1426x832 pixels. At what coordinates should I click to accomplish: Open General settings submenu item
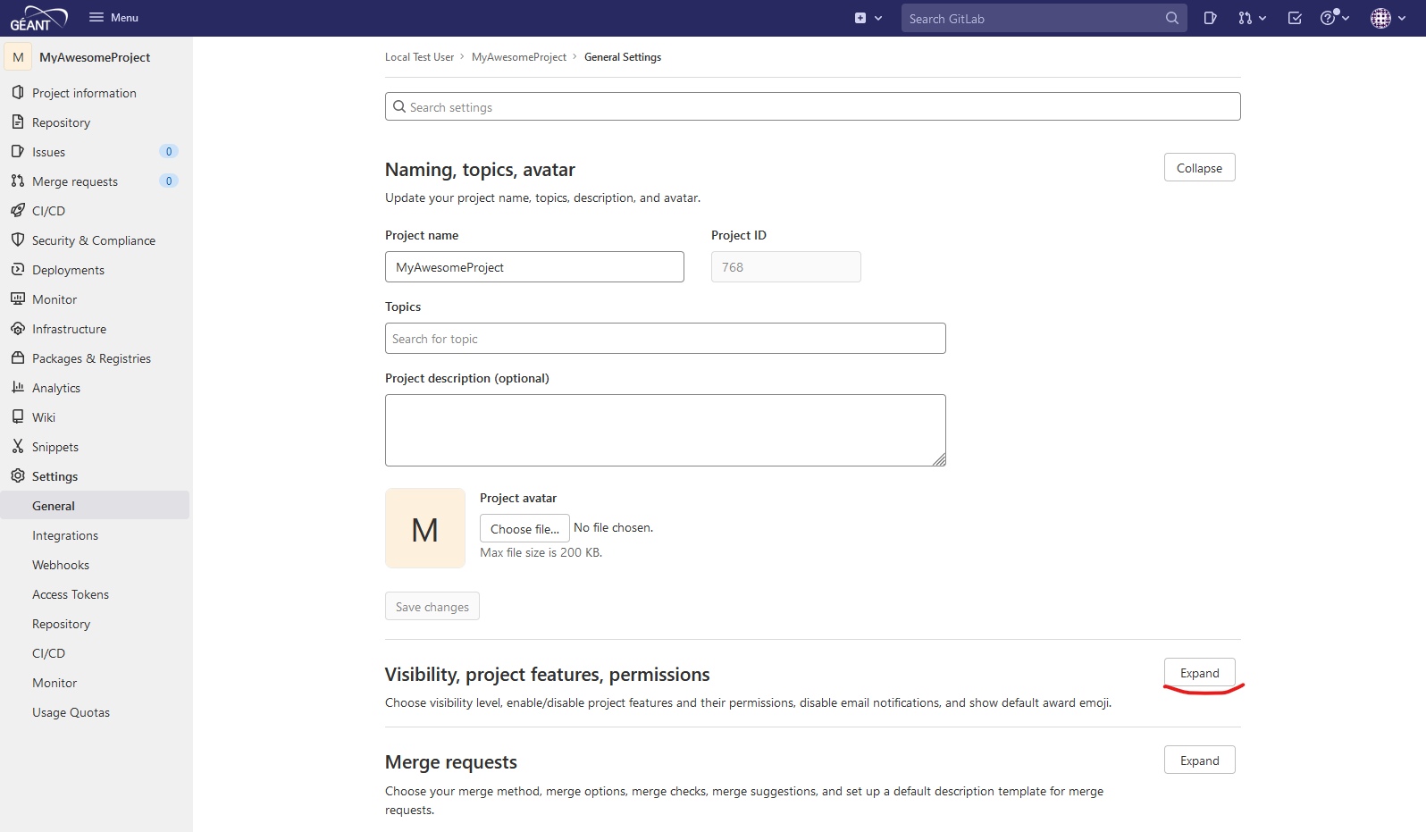point(95,506)
